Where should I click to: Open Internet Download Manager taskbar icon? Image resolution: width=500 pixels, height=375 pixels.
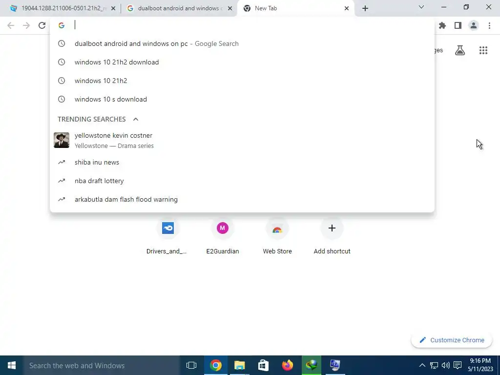click(x=311, y=365)
